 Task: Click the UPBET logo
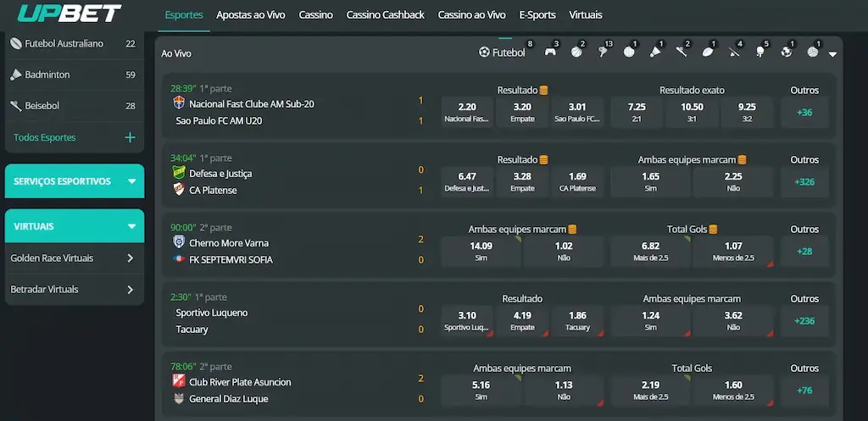pos(70,14)
